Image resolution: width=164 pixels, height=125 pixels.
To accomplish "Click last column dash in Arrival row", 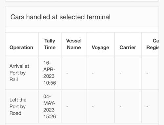I will [x=147, y=73].
